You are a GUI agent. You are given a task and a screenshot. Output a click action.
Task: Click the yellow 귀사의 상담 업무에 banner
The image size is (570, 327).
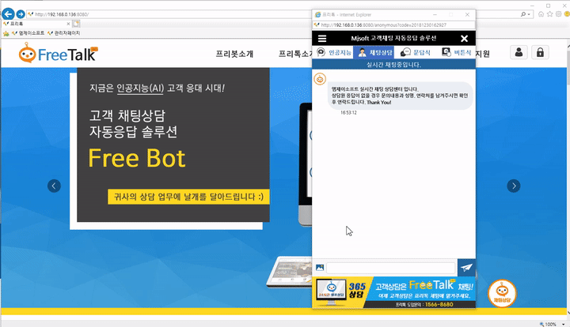click(188, 197)
